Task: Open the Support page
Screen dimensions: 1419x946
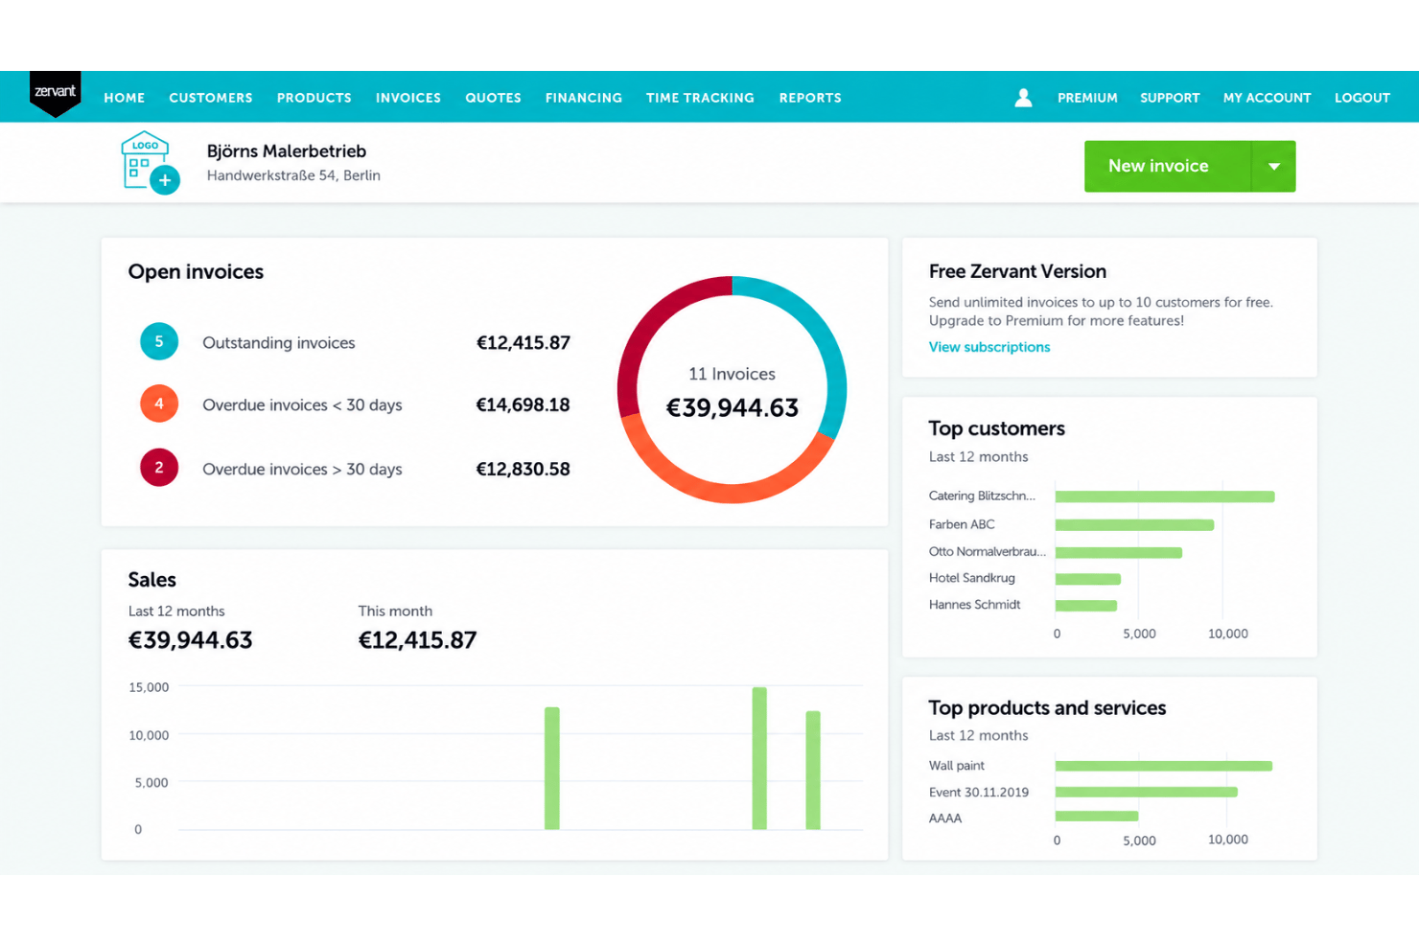Action: tap(1170, 98)
